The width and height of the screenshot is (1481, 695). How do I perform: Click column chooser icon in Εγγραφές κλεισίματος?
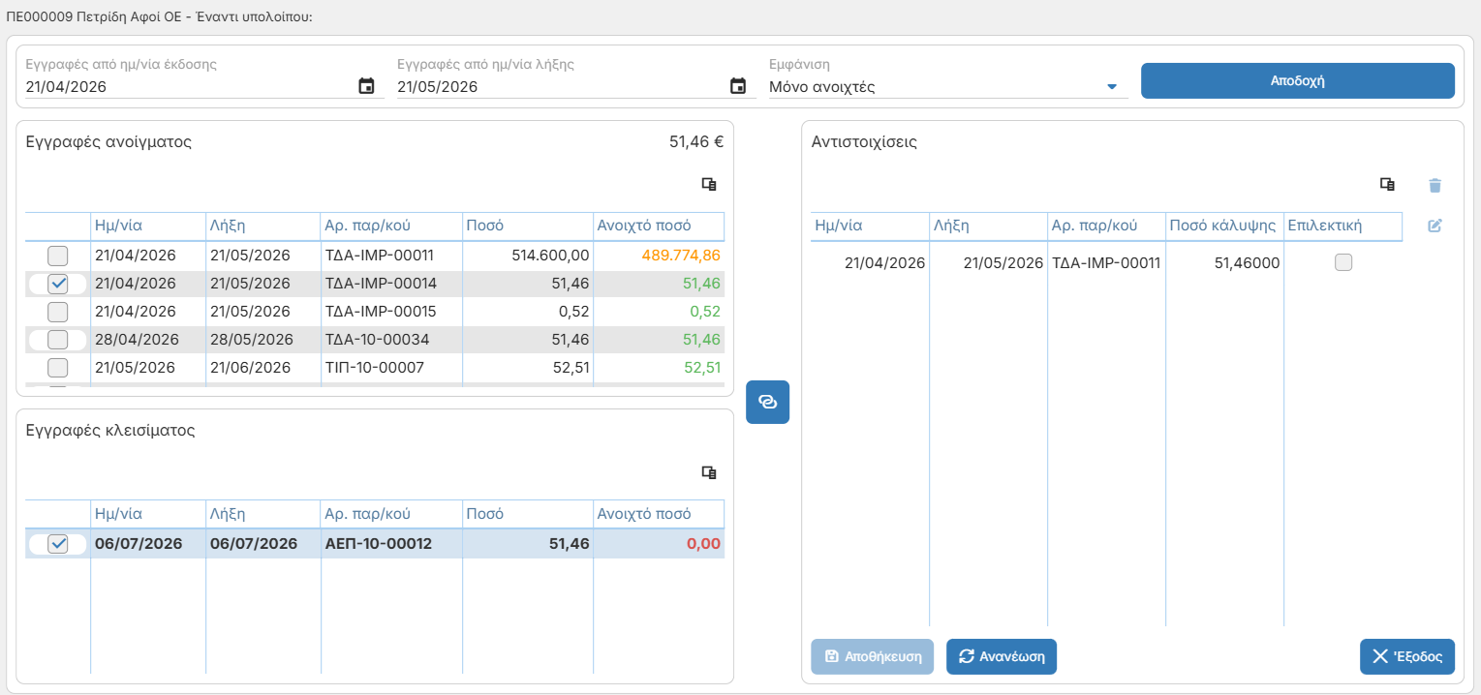click(709, 472)
